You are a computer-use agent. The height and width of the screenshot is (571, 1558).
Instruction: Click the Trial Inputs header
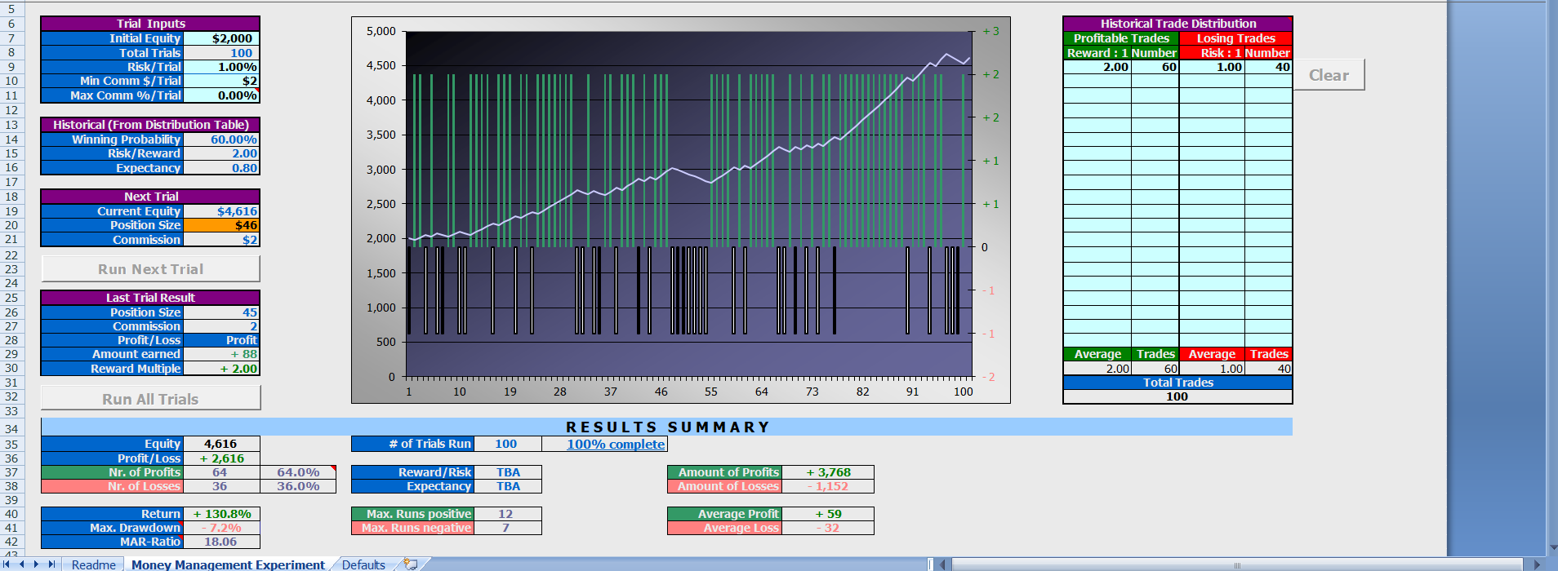(x=150, y=24)
